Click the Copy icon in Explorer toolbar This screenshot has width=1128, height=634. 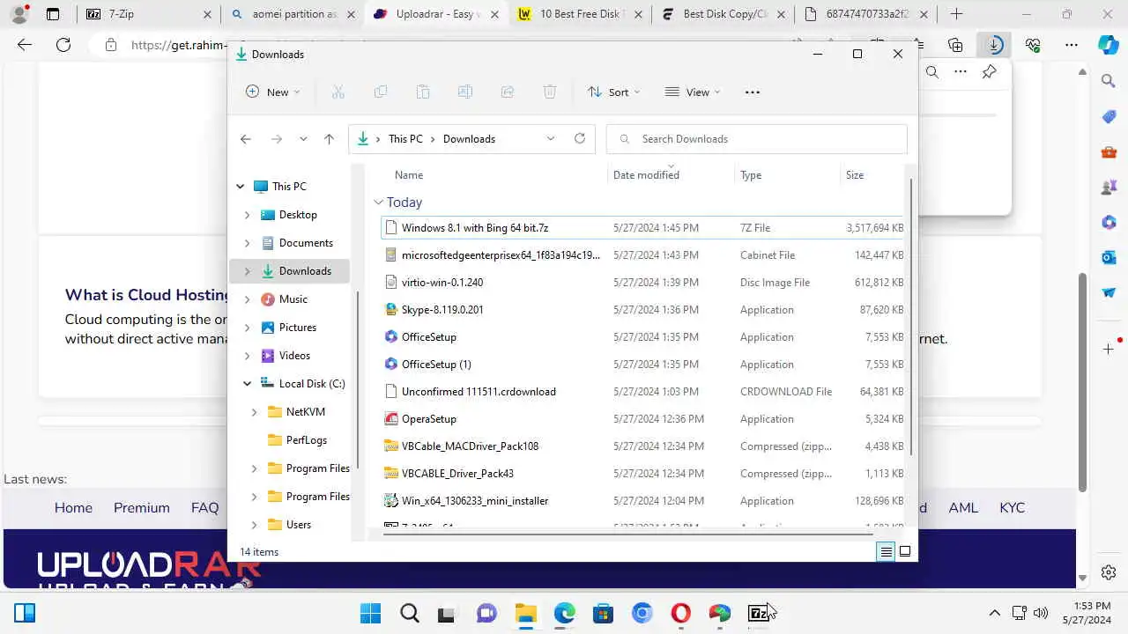[380, 92]
